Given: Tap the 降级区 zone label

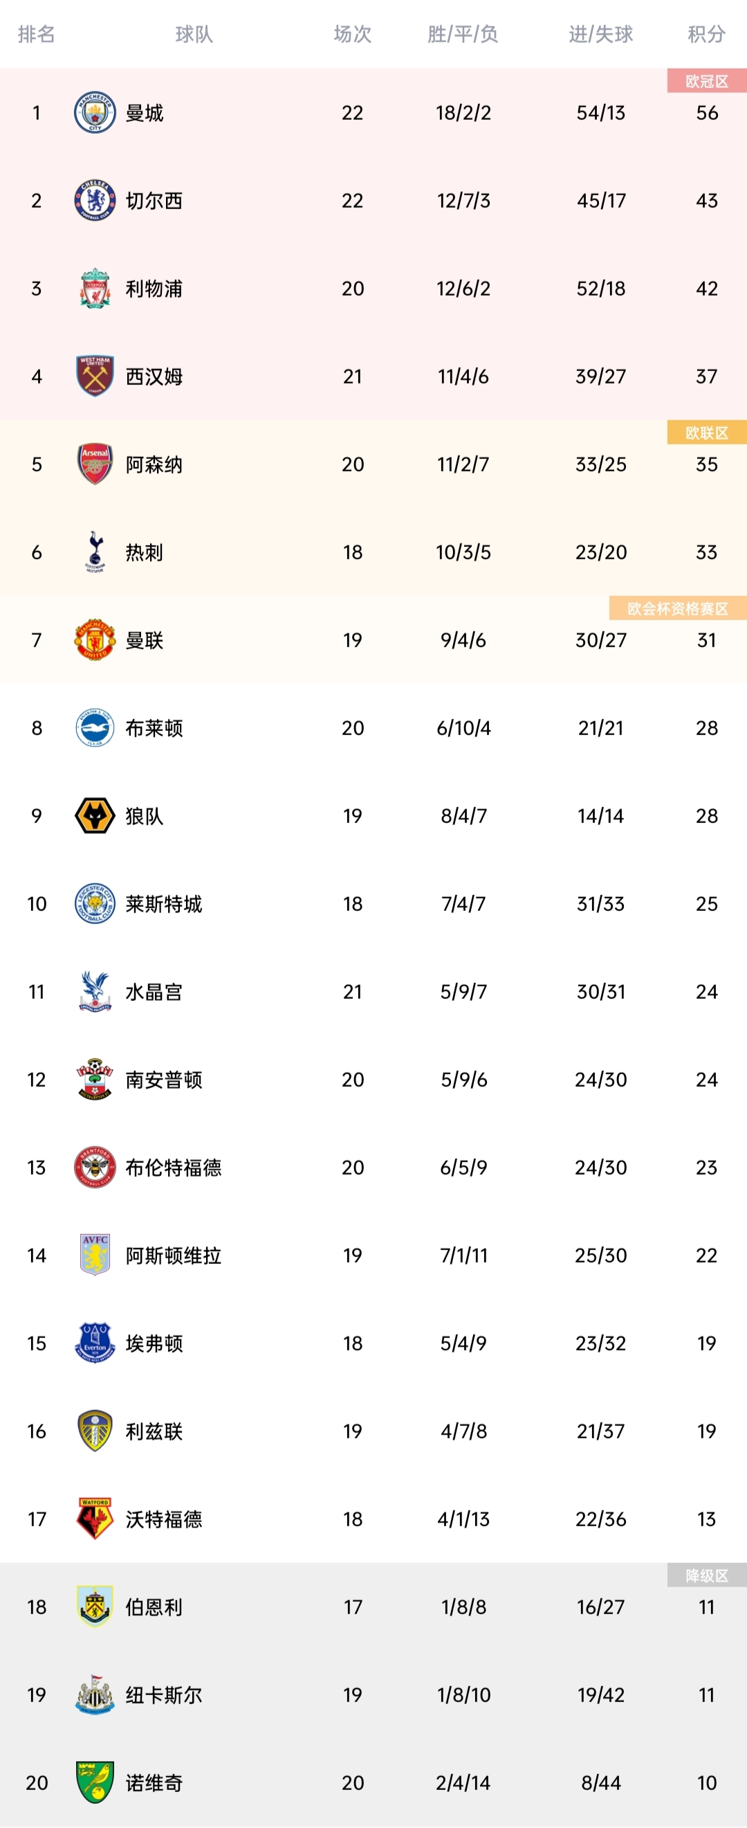Looking at the screenshot, I should point(708,1575).
